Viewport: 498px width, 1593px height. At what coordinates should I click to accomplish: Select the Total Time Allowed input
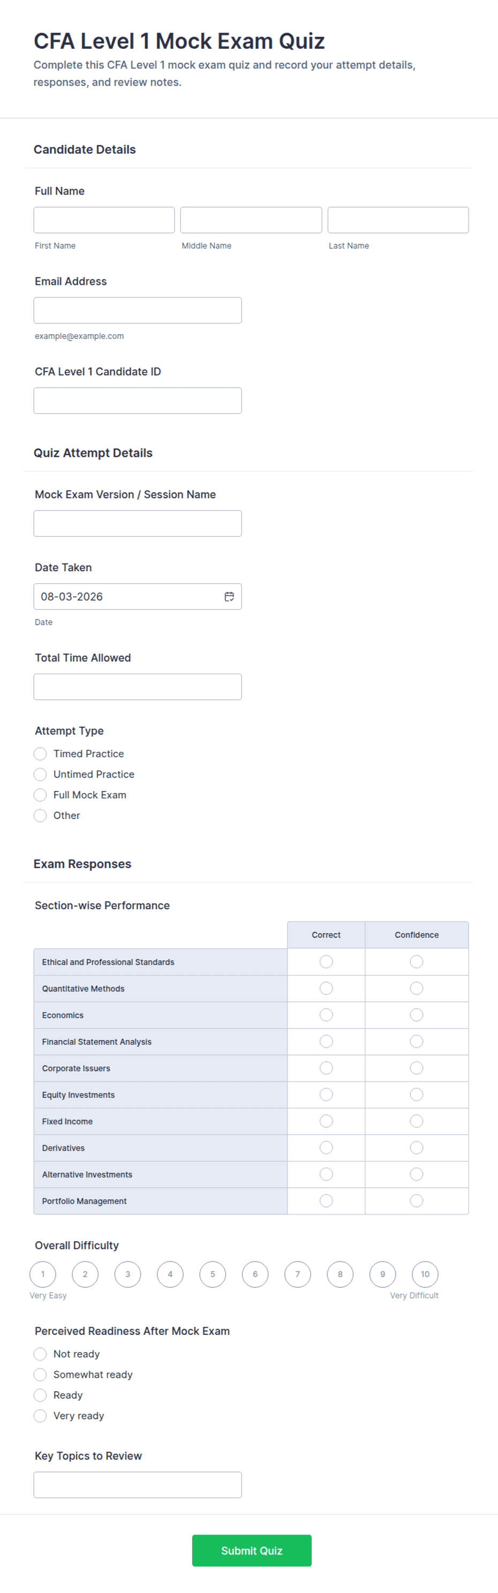[x=137, y=686]
